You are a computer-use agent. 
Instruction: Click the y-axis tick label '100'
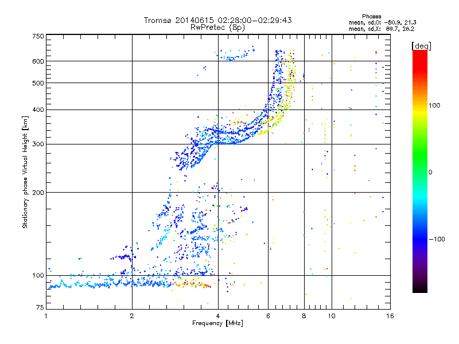tap(38, 275)
